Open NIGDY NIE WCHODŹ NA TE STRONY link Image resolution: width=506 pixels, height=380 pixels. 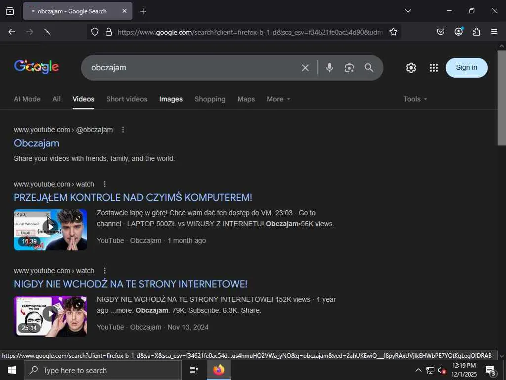click(130, 284)
